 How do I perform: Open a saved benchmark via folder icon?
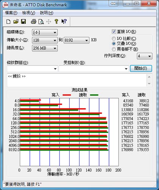point(16,22)
